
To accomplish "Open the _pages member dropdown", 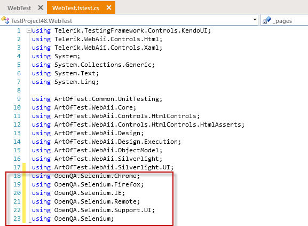I will click(x=285, y=20).
